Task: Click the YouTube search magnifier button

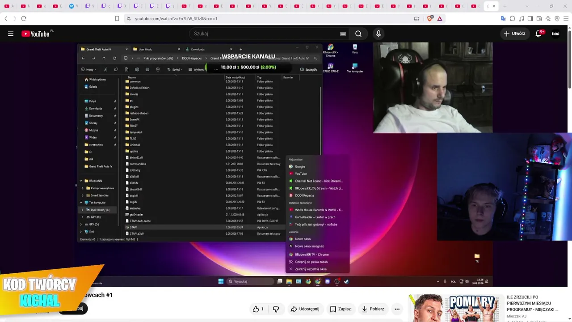Action: coord(358,34)
